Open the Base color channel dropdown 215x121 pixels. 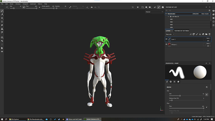[170, 34]
